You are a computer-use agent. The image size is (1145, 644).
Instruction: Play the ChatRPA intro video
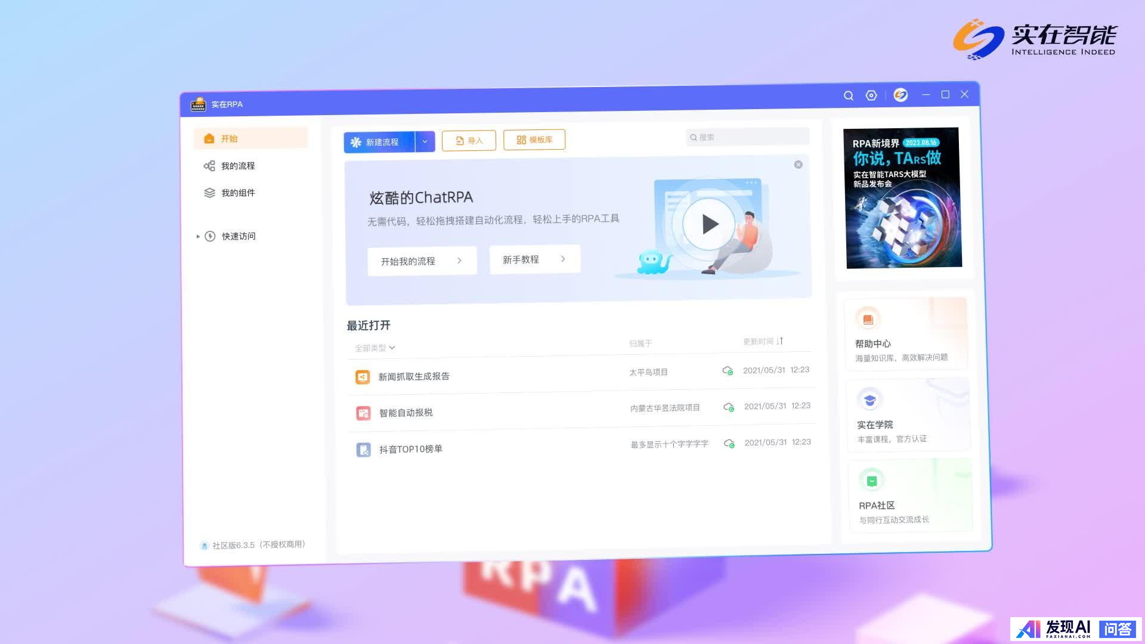(x=709, y=224)
